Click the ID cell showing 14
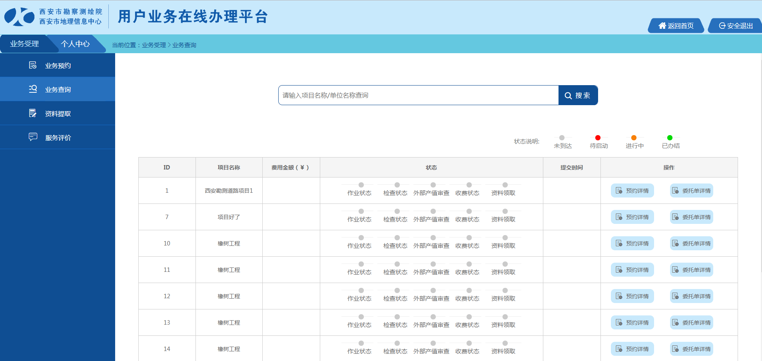The width and height of the screenshot is (762, 361). [167, 349]
